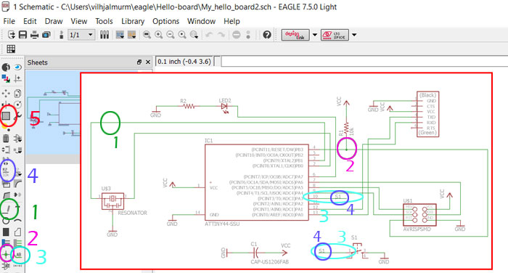Image resolution: width=508 pixels, height=273 pixels.
Task: Zoom out of the schematic
Action: 170,35
